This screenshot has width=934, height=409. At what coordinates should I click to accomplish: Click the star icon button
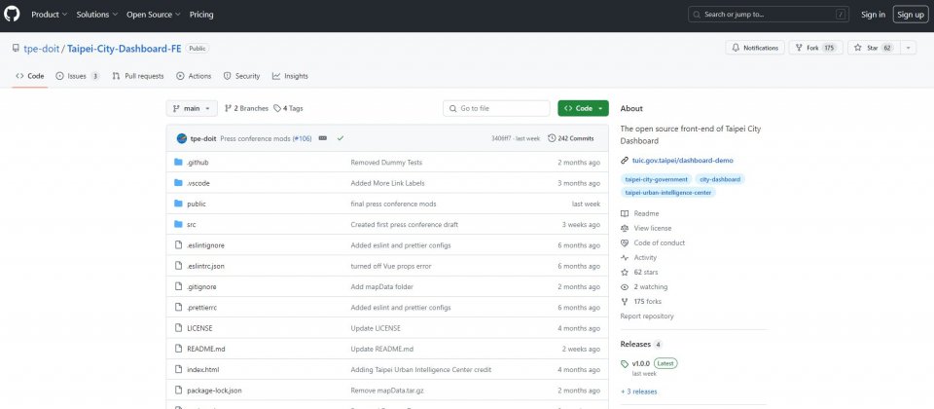[x=858, y=48]
